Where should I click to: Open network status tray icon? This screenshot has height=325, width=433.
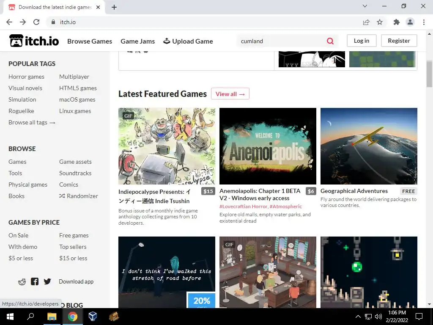tap(368, 317)
